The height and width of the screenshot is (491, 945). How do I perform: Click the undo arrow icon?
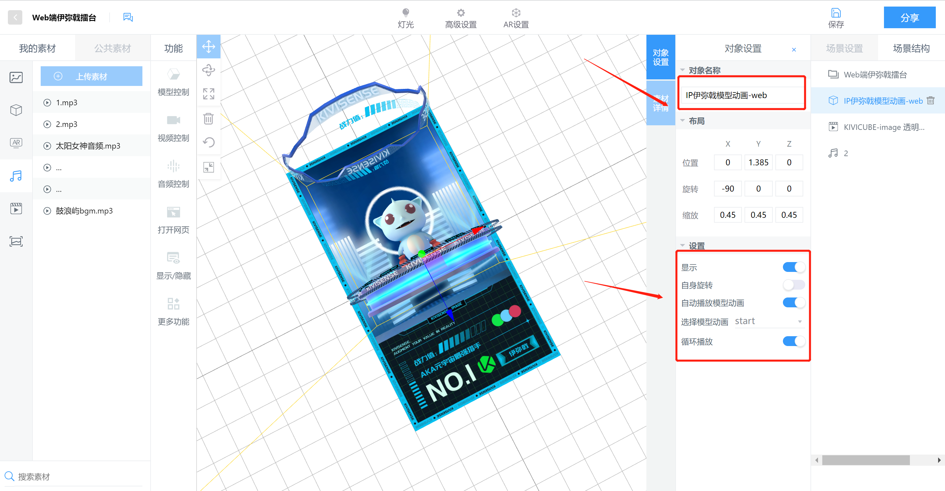click(x=208, y=142)
